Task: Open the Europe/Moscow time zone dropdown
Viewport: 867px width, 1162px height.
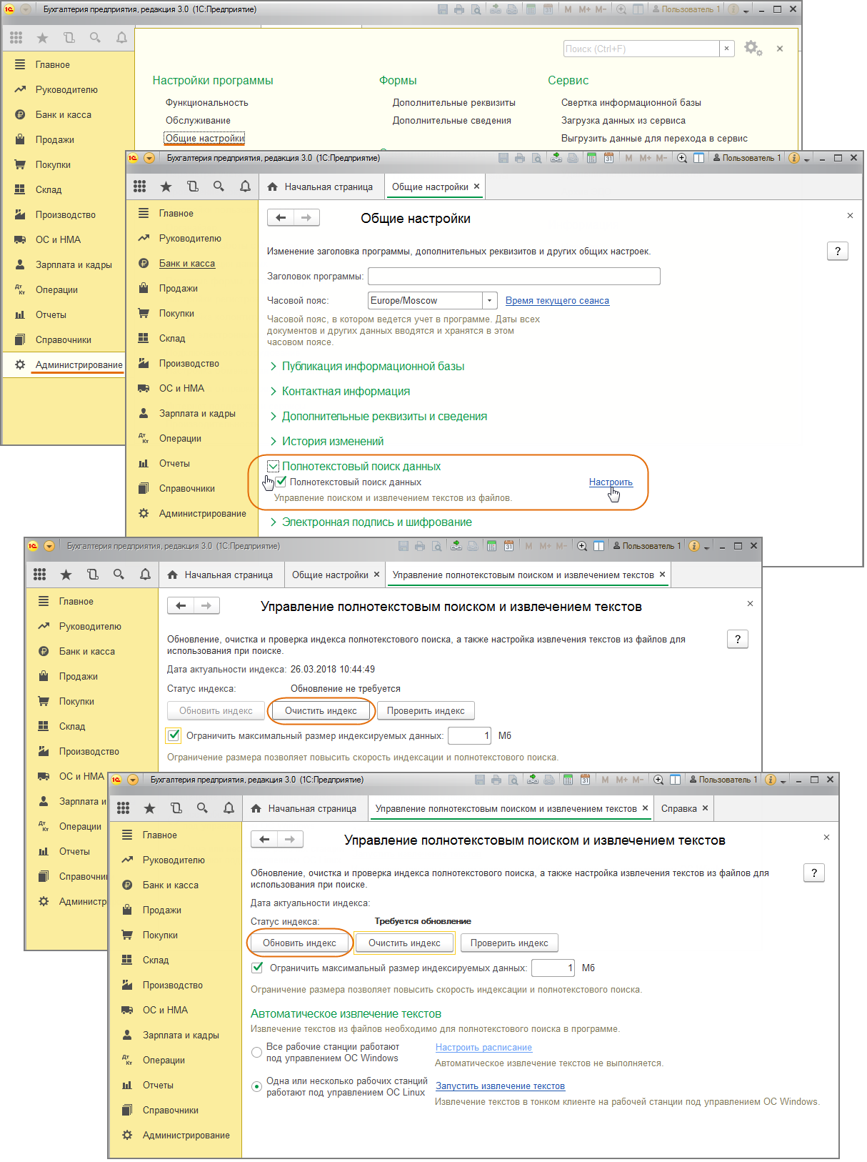Action: (489, 301)
